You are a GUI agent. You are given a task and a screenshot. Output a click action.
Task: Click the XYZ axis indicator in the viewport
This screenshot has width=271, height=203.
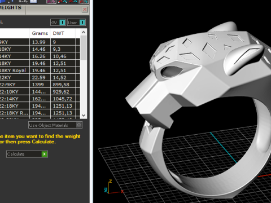[114, 187]
